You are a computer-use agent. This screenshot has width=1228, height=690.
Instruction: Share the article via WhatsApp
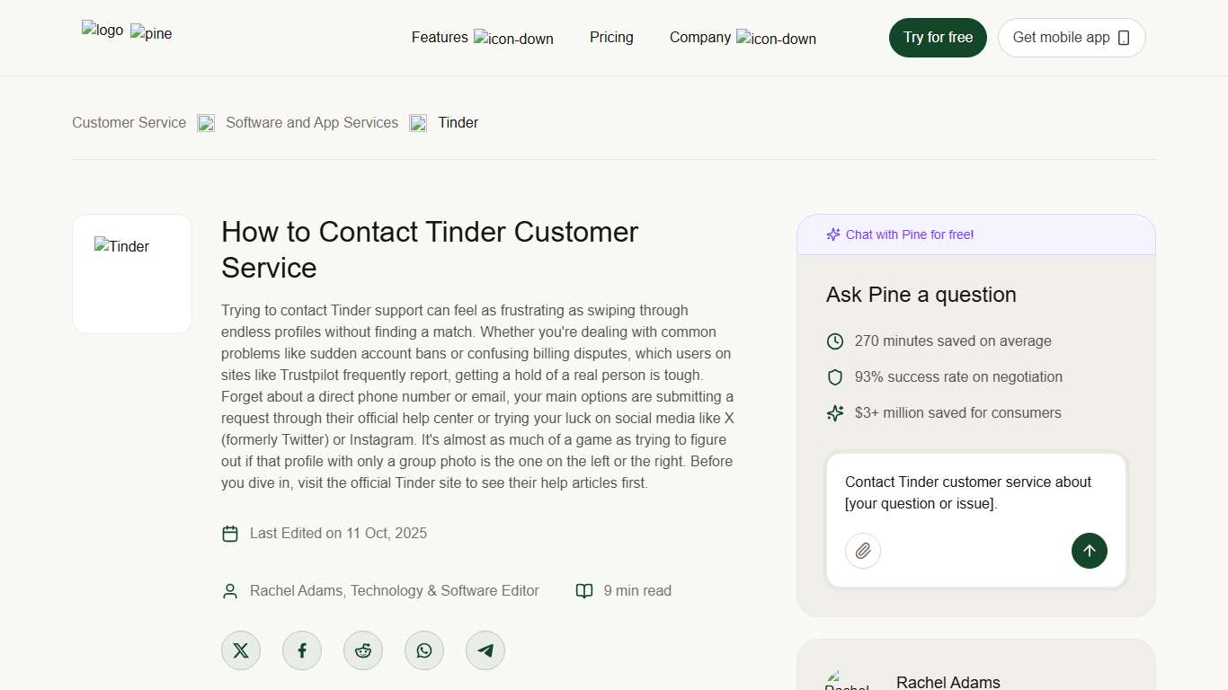[423, 650]
